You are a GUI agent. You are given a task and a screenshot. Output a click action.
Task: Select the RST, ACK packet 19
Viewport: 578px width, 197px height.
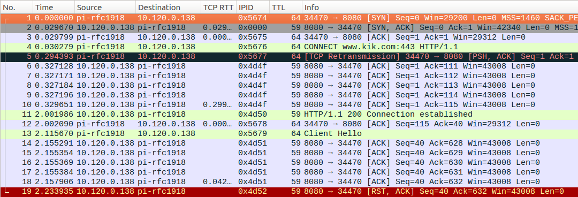(289, 191)
